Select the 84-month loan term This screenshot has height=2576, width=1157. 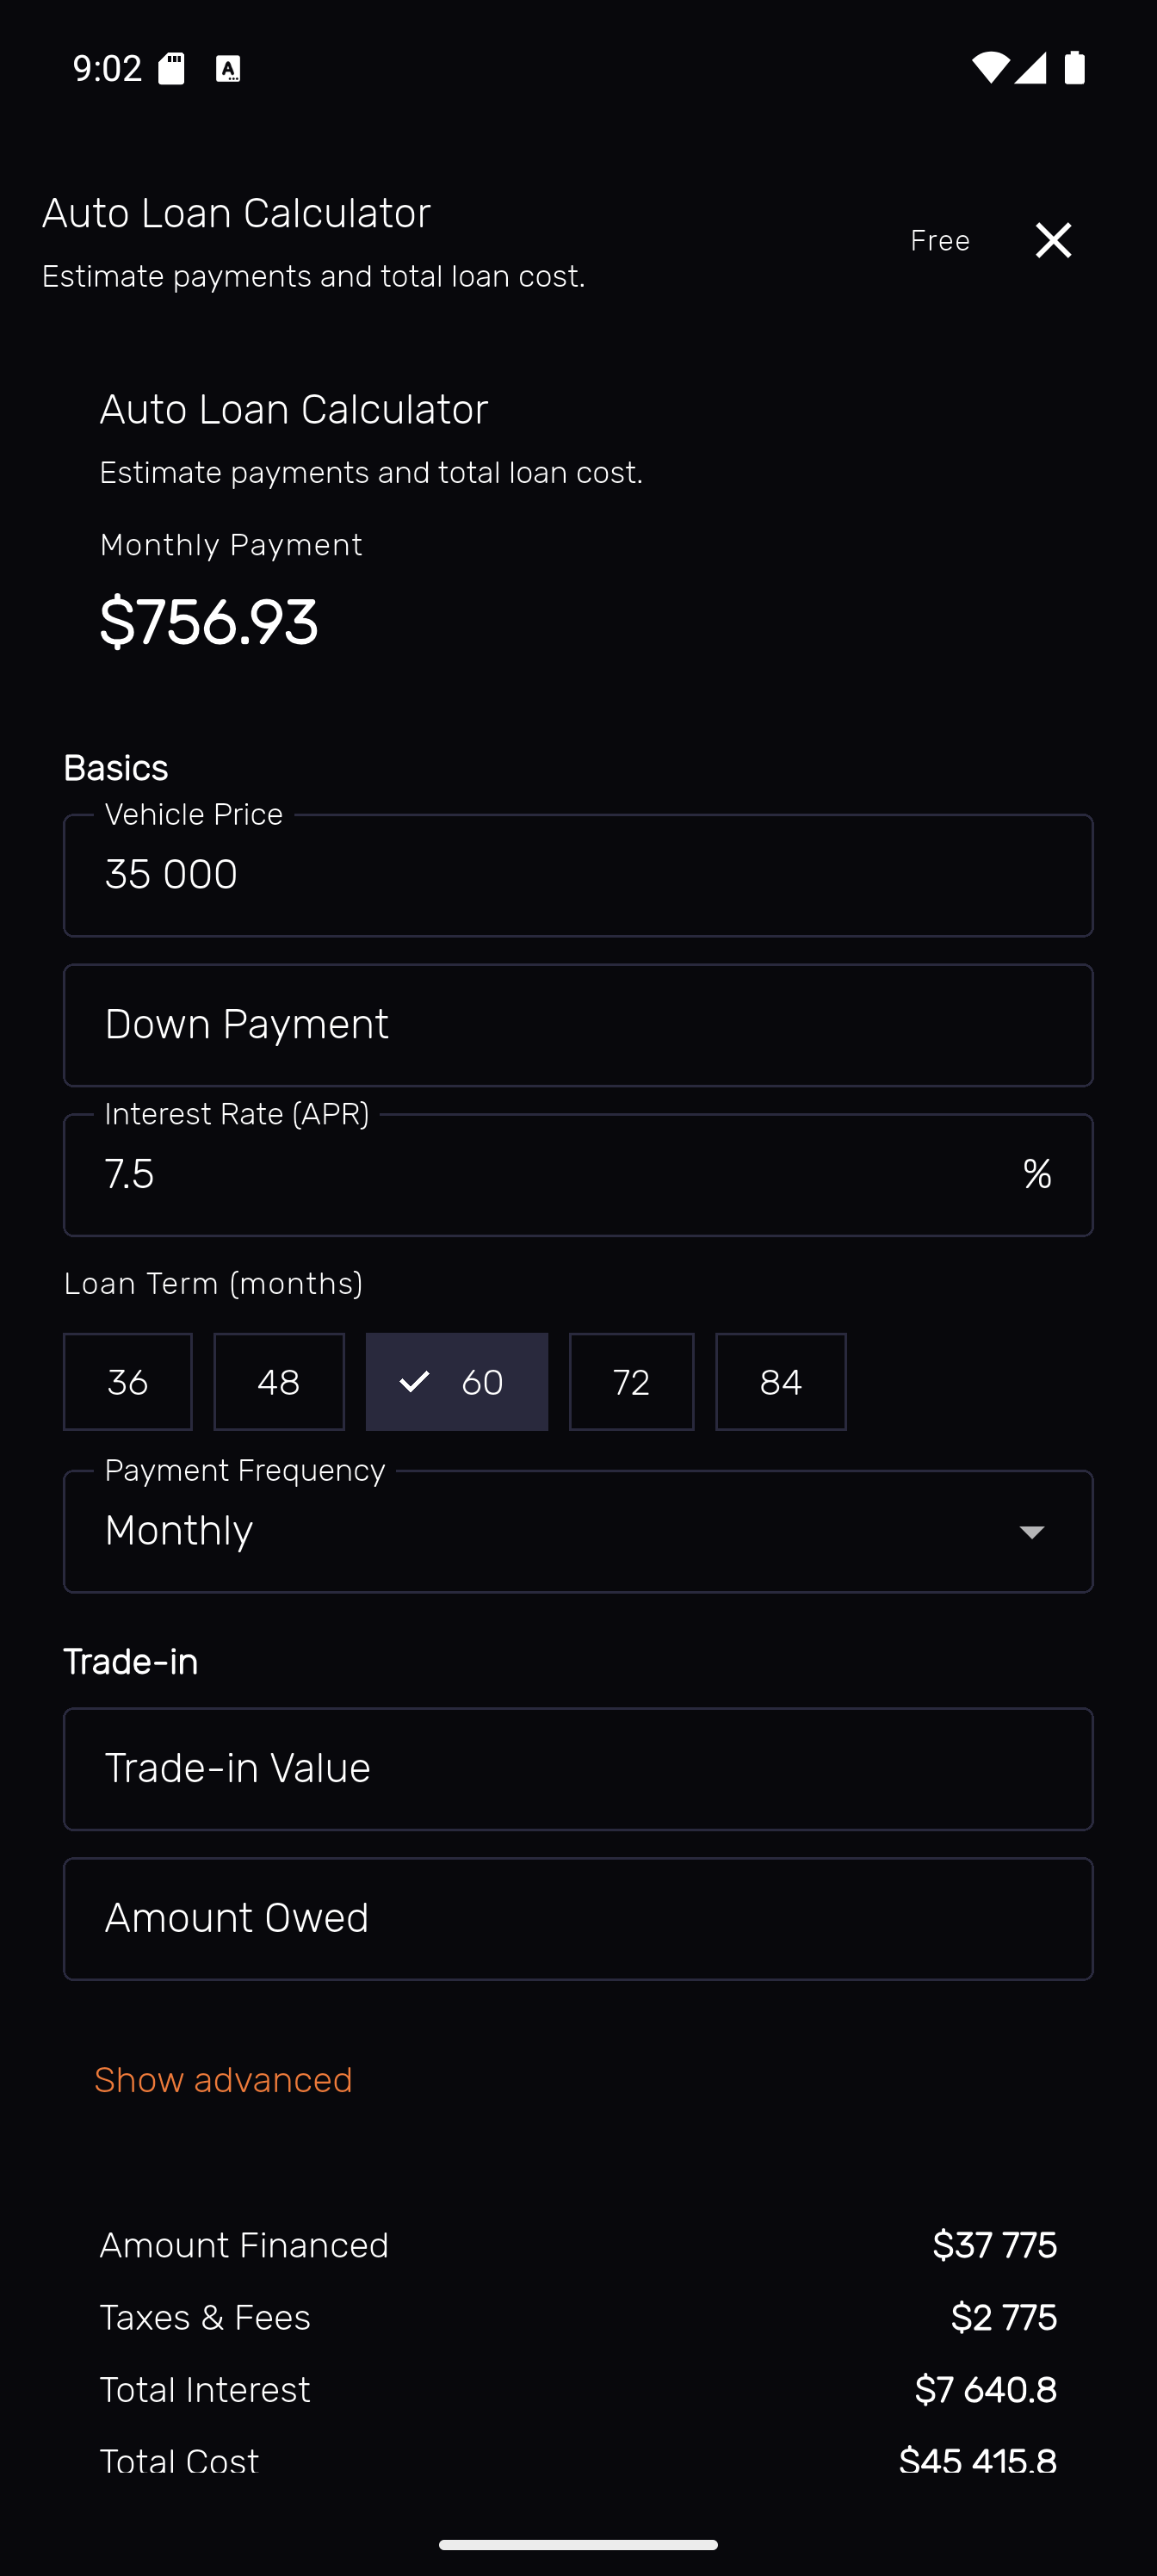click(781, 1382)
